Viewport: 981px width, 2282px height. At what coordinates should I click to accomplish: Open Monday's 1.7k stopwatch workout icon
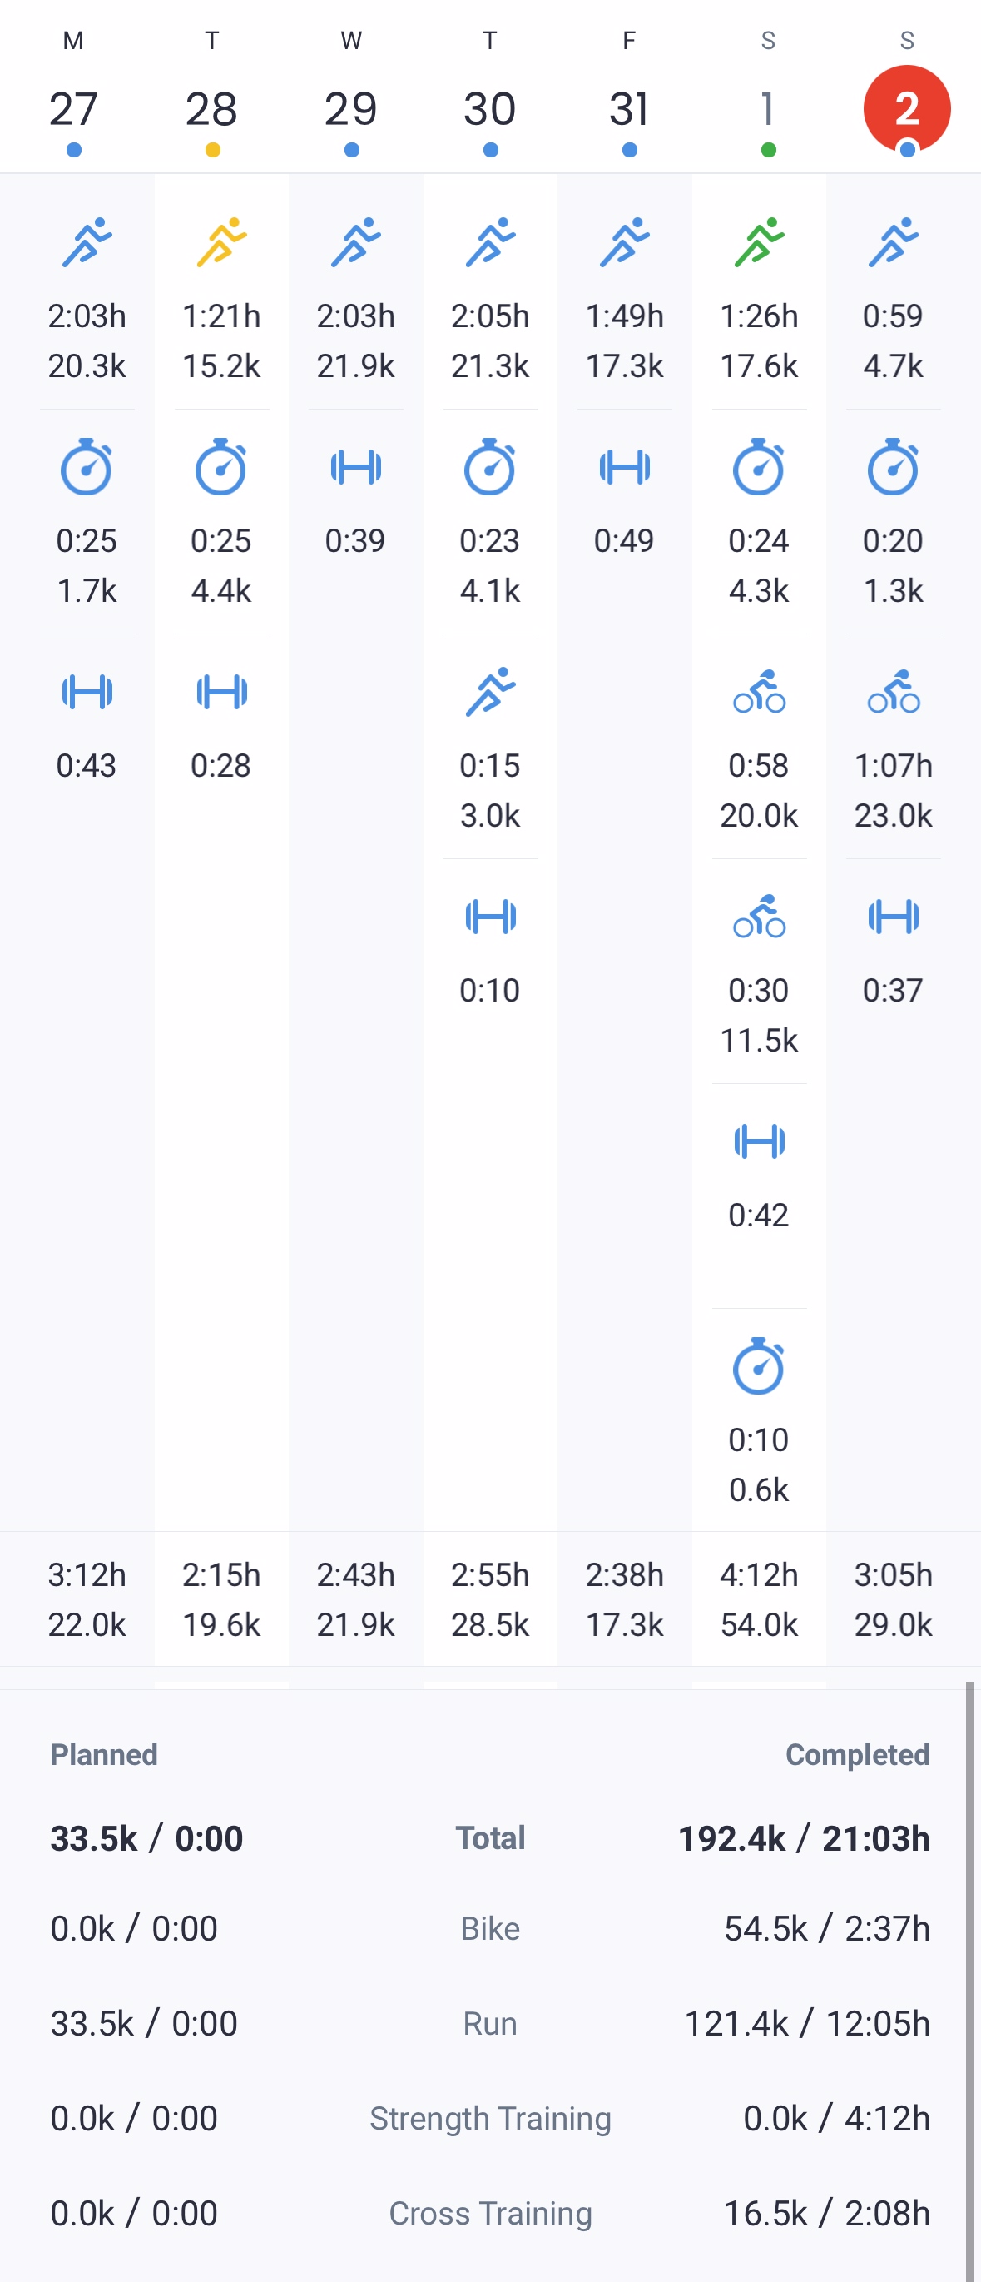click(87, 467)
